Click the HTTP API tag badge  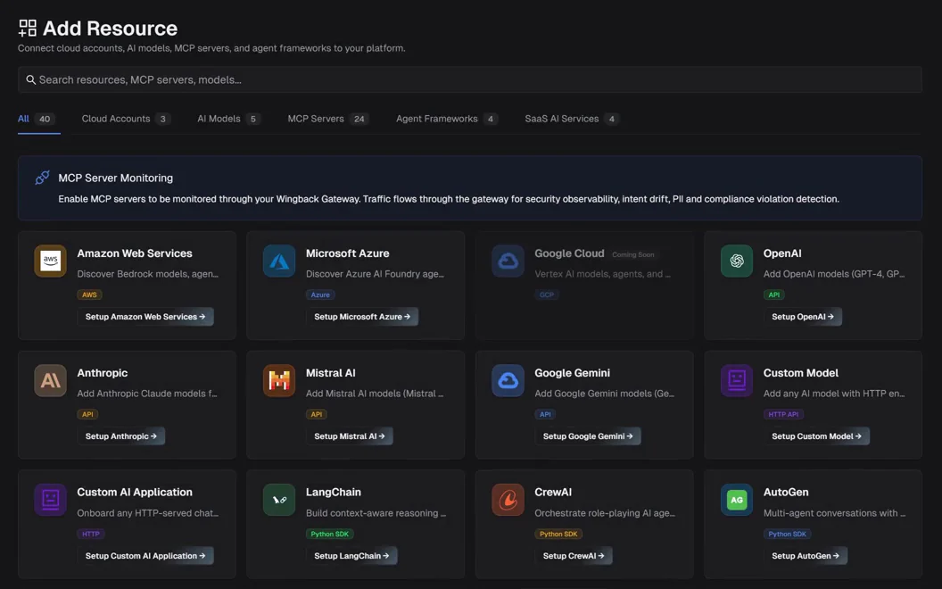pos(783,414)
